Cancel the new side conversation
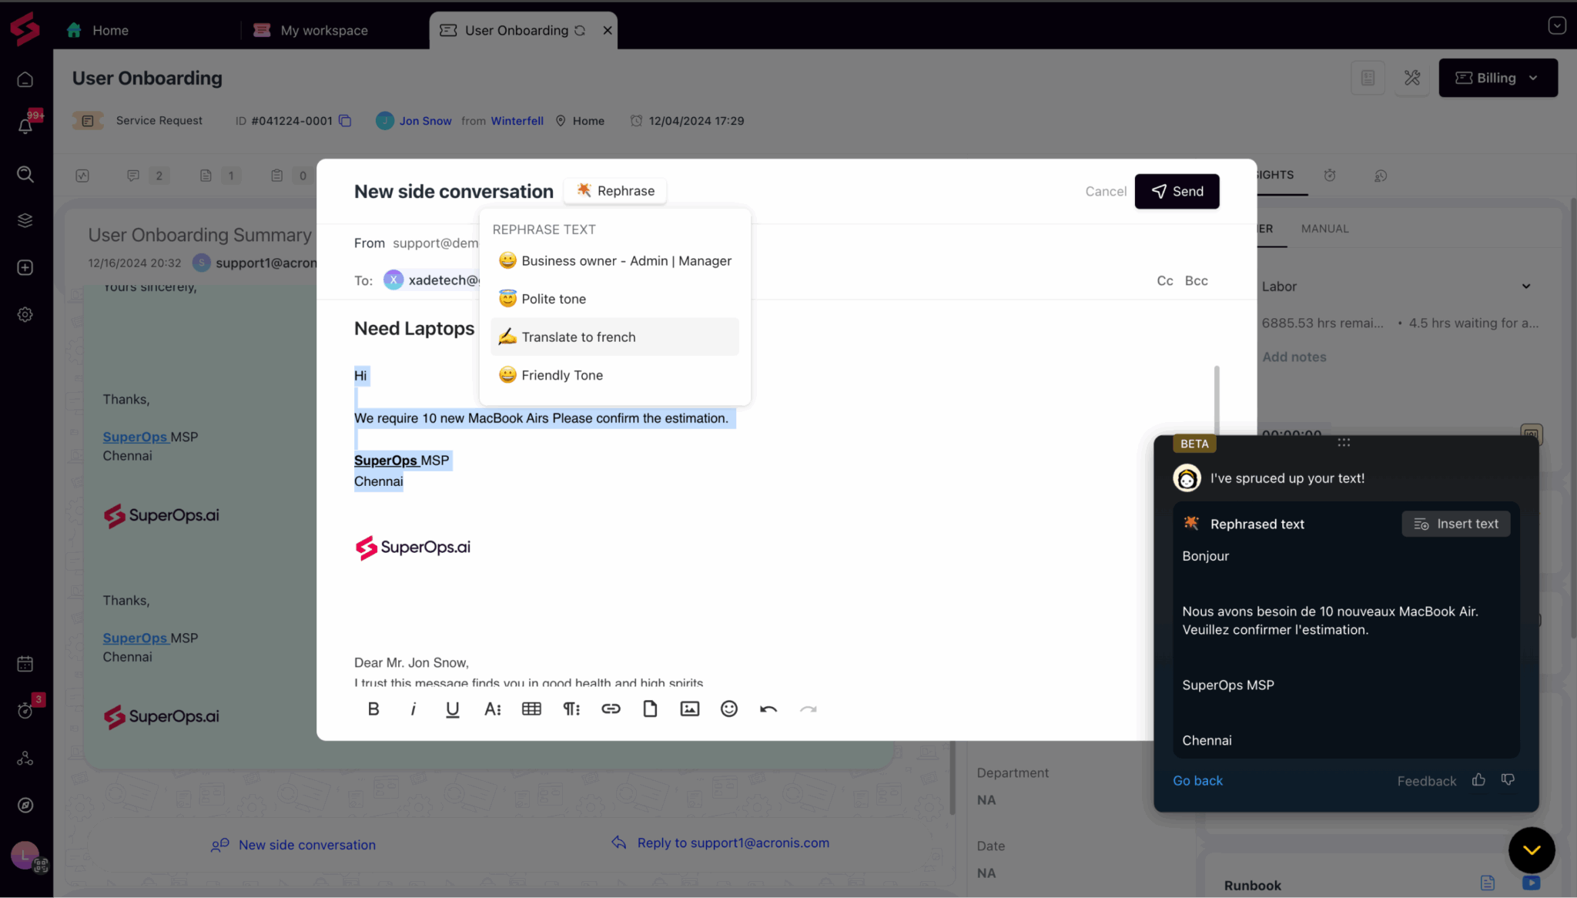 pos(1106,191)
